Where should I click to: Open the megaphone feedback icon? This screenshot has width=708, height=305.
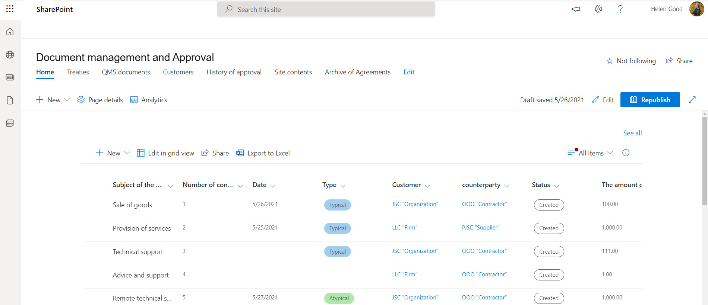[x=576, y=9]
